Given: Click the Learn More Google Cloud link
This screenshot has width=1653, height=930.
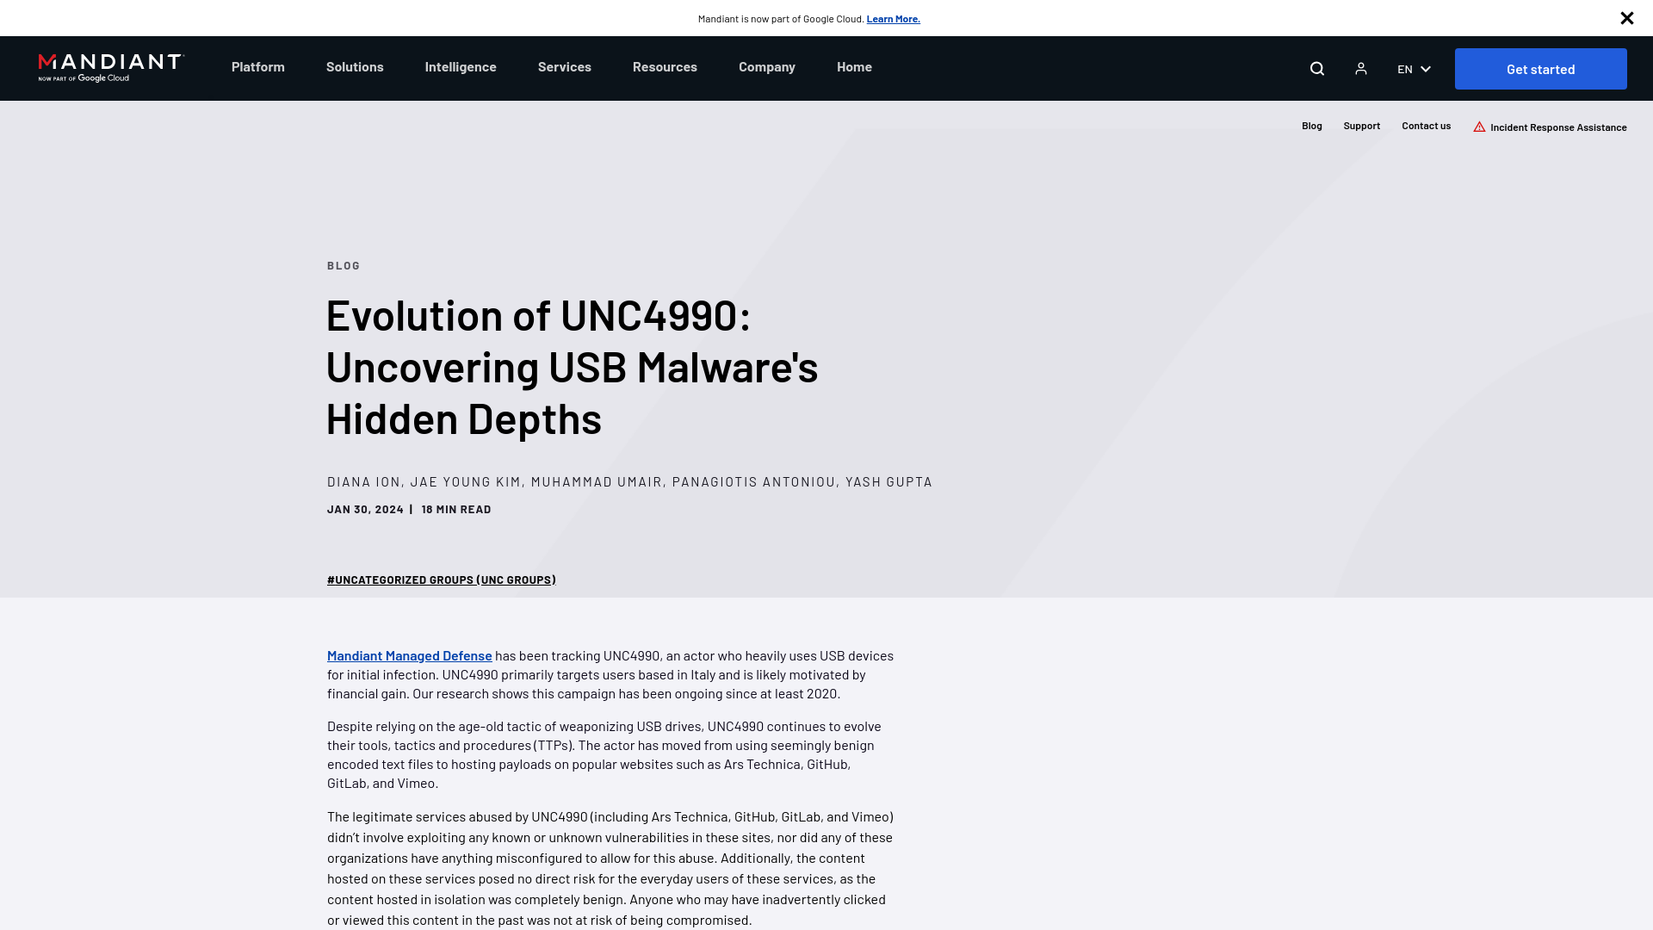Looking at the screenshot, I should click(894, 18).
